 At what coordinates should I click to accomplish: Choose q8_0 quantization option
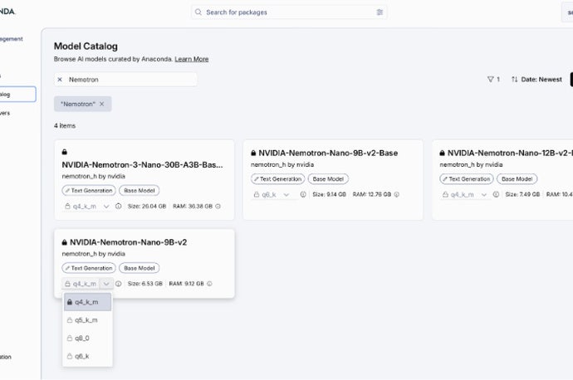pos(82,338)
